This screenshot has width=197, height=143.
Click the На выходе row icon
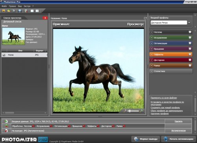(x=6, y=131)
